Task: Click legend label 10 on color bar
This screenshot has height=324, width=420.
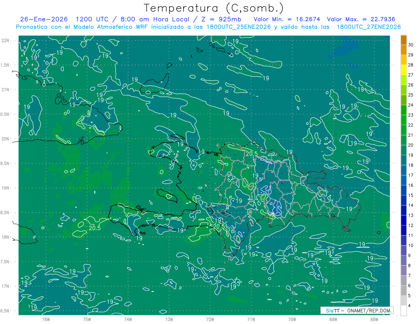Action: point(411,245)
